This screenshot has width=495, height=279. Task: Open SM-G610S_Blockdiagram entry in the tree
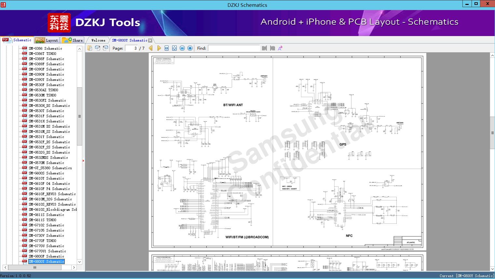click(x=53, y=209)
